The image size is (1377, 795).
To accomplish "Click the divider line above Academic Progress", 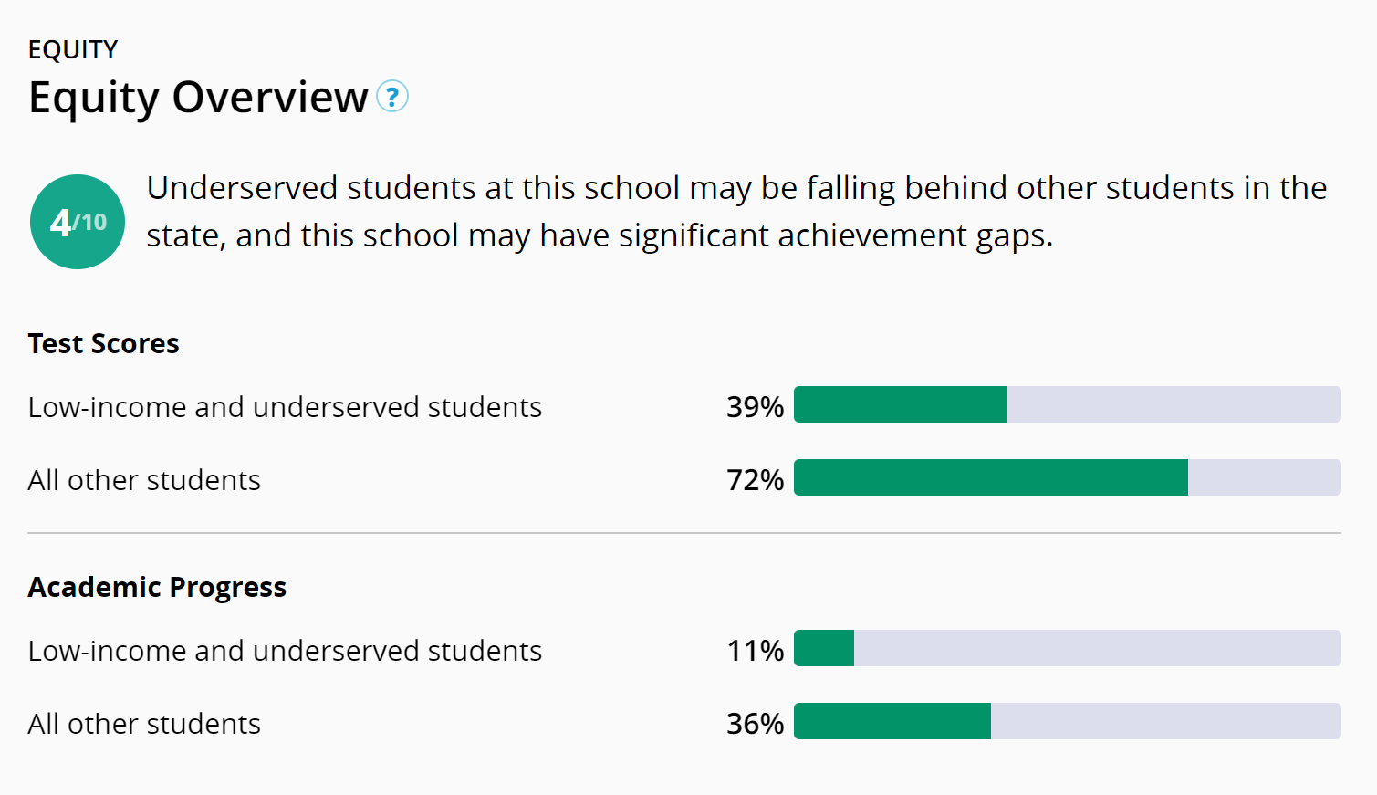I will point(684,533).
